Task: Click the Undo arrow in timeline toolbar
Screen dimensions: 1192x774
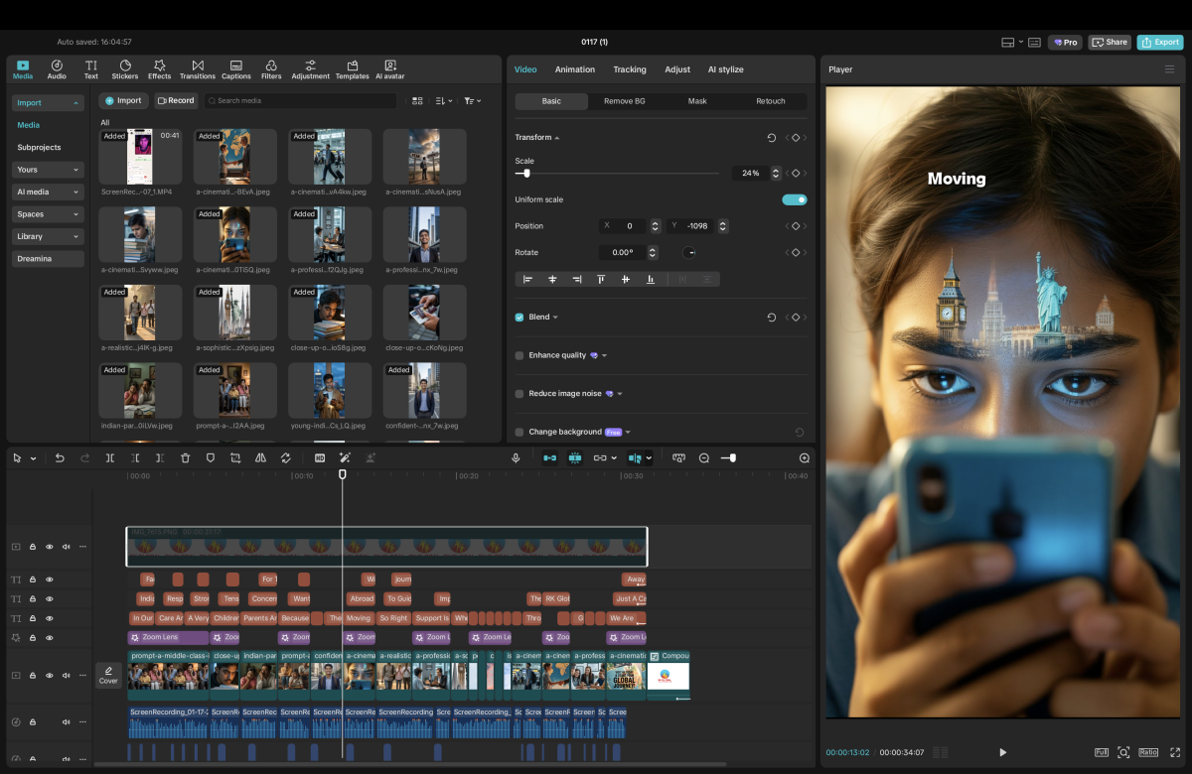Action: coord(60,458)
